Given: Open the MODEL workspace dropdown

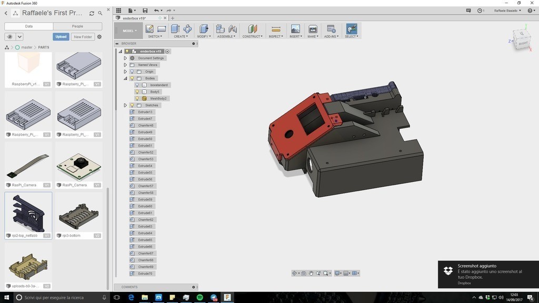Looking at the screenshot, I should coord(128,31).
